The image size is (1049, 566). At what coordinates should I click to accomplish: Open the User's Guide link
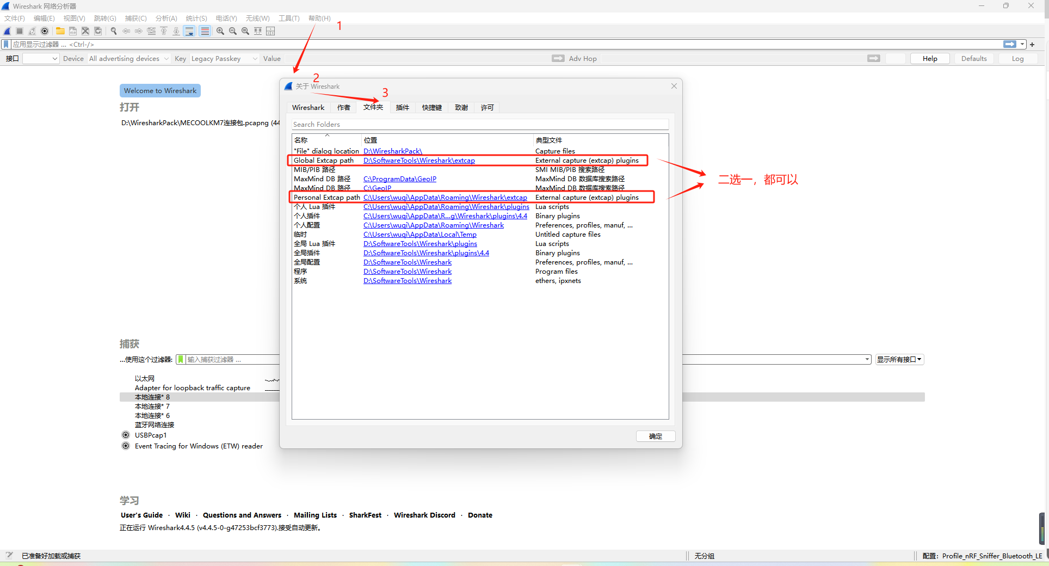[x=141, y=515]
